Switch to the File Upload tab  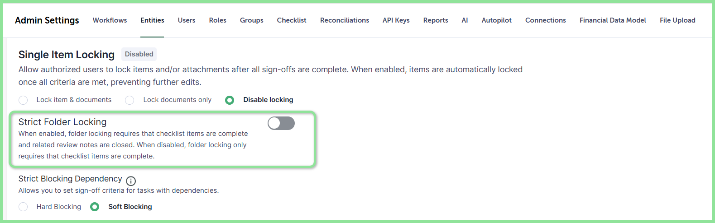pos(677,20)
